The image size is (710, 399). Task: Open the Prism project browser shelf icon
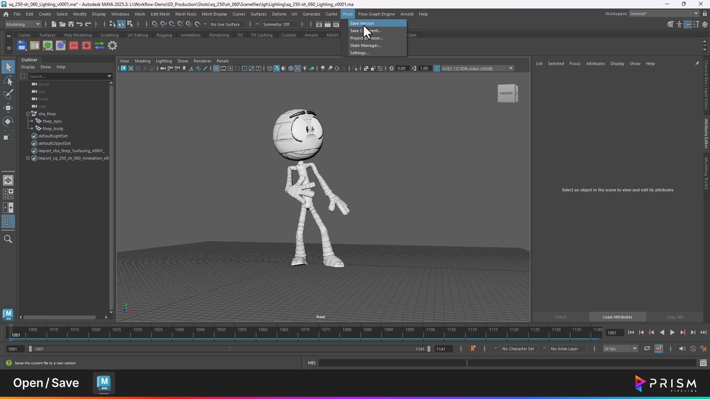(x=34, y=46)
